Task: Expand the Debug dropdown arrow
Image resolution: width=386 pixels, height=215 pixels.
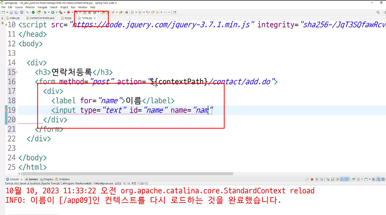Action: (49, 12)
